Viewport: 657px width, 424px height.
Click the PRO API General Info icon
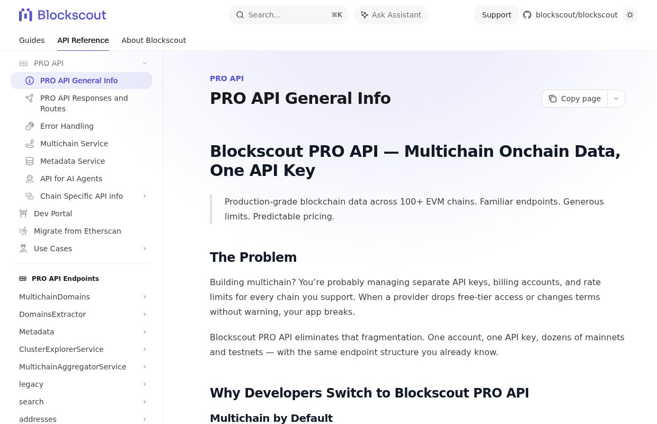pyautogui.click(x=30, y=81)
